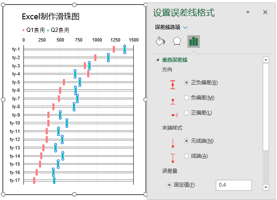The width and height of the screenshot is (277, 200).
Task: Click the chart title Excel制作滑珠图
Action: click(51, 17)
